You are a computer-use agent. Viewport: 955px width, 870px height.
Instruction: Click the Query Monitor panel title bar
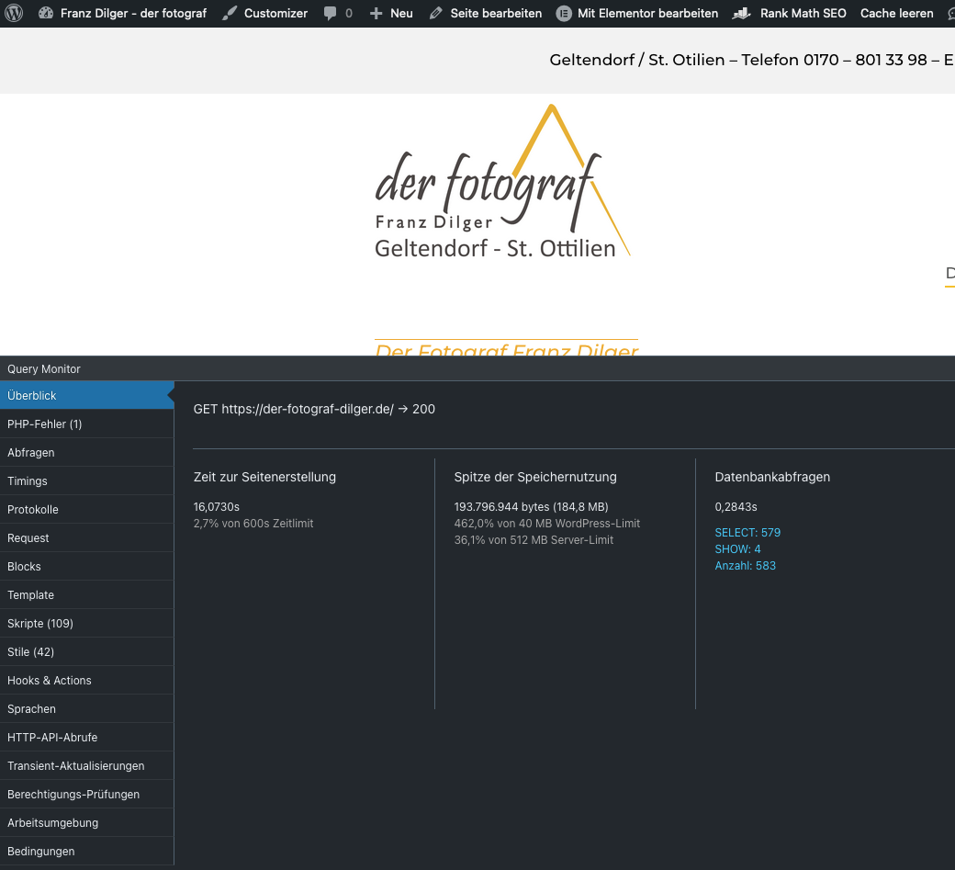point(477,368)
